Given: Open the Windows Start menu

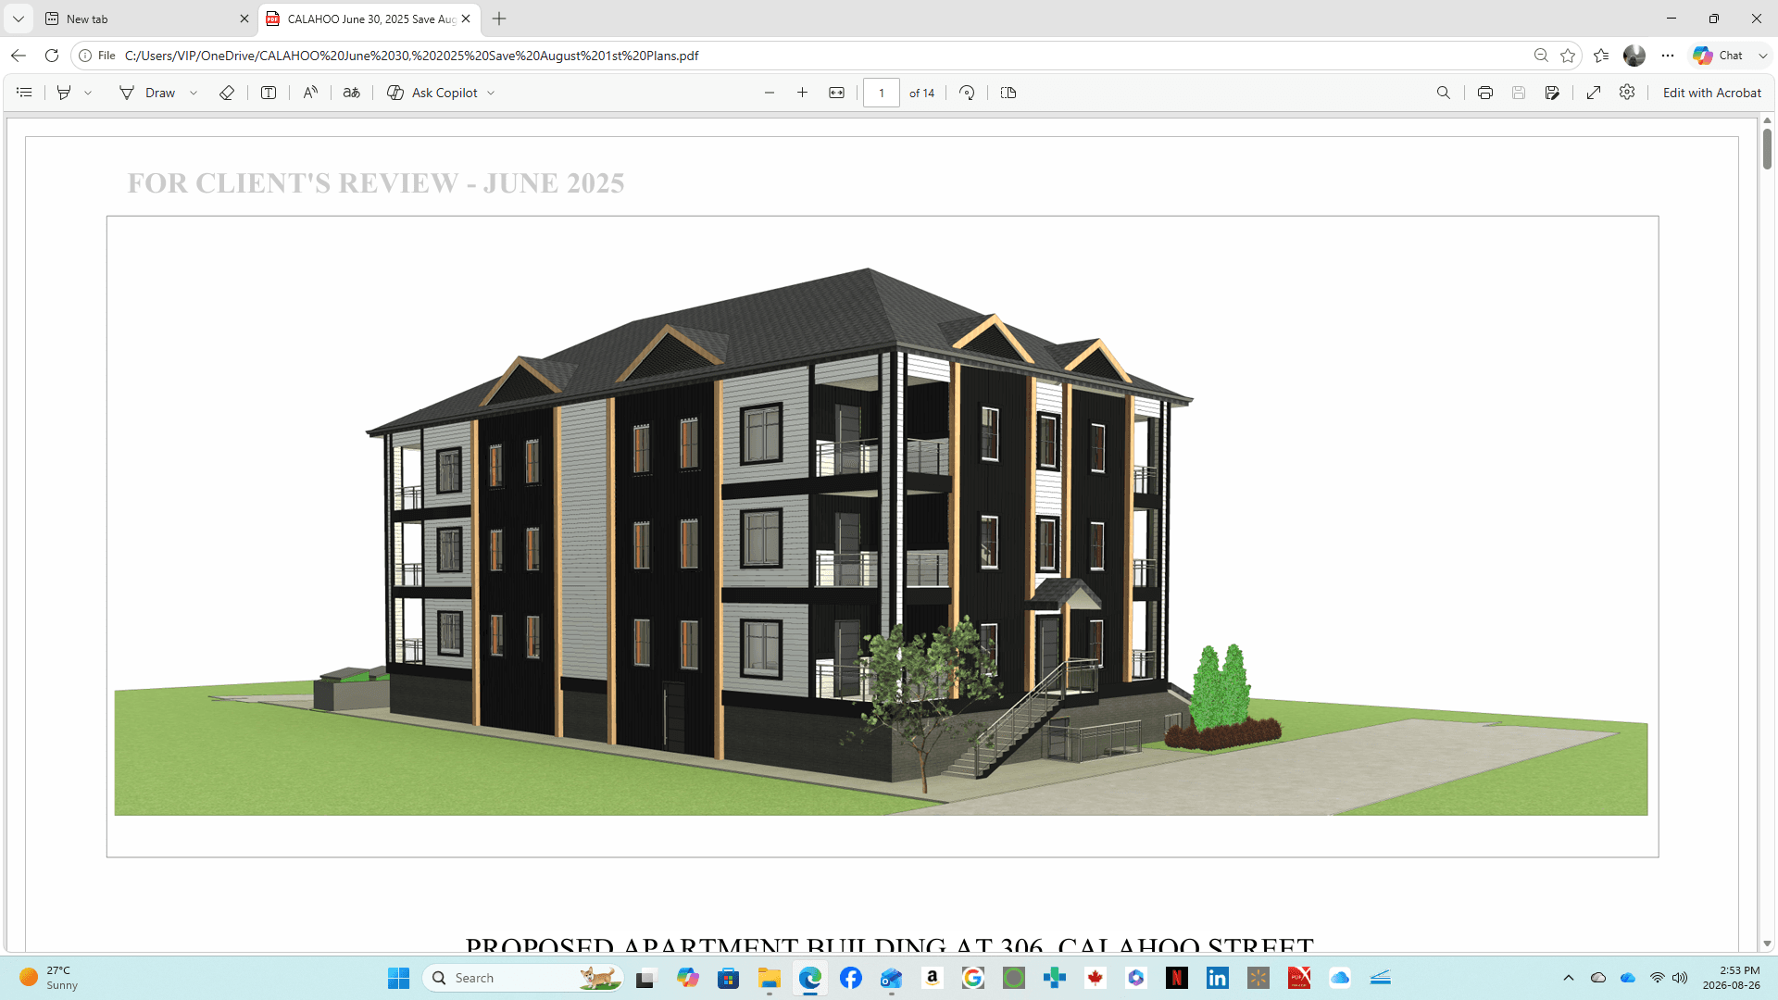Looking at the screenshot, I should (x=399, y=978).
